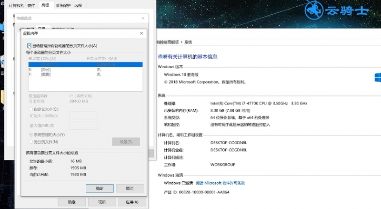This screenshot has height=209, width=381.
Task: Click the 查看有关计算机的基本信息 heading
Action: (187, 57)
